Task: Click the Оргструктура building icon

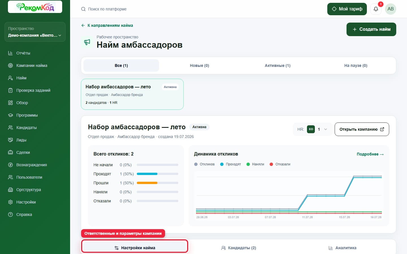Action: [10, 190]
